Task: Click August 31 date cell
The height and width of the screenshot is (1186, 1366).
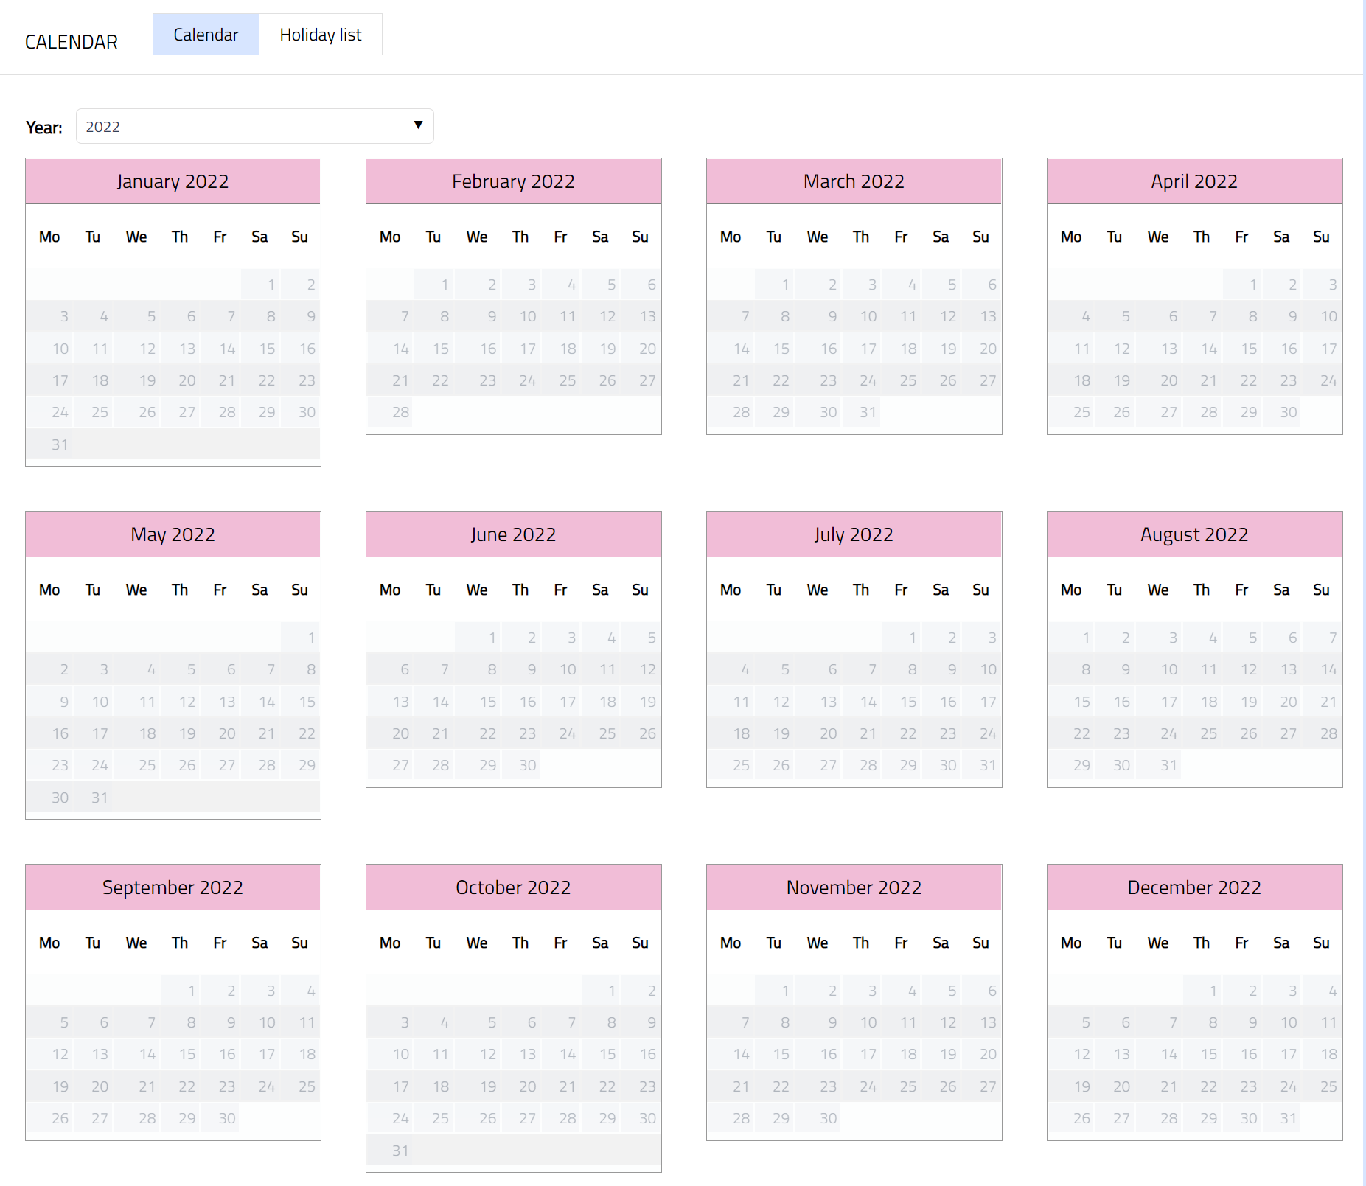Action: [1168, 765]
